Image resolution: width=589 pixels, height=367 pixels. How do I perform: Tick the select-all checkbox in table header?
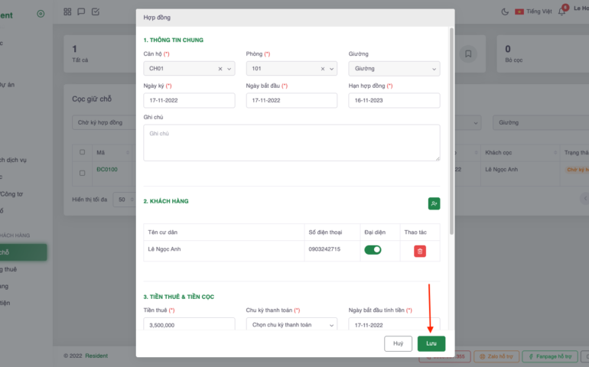pyautogui.click(x=83, y=152)
